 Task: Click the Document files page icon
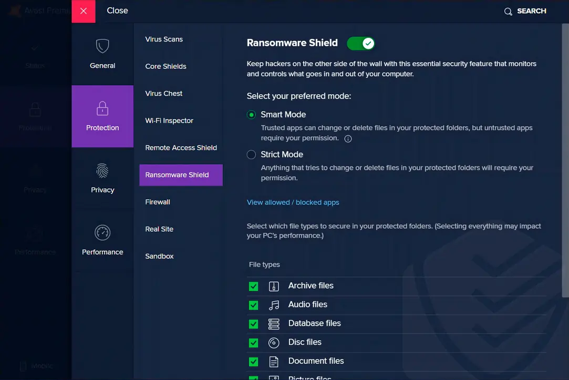coord(274,362)
